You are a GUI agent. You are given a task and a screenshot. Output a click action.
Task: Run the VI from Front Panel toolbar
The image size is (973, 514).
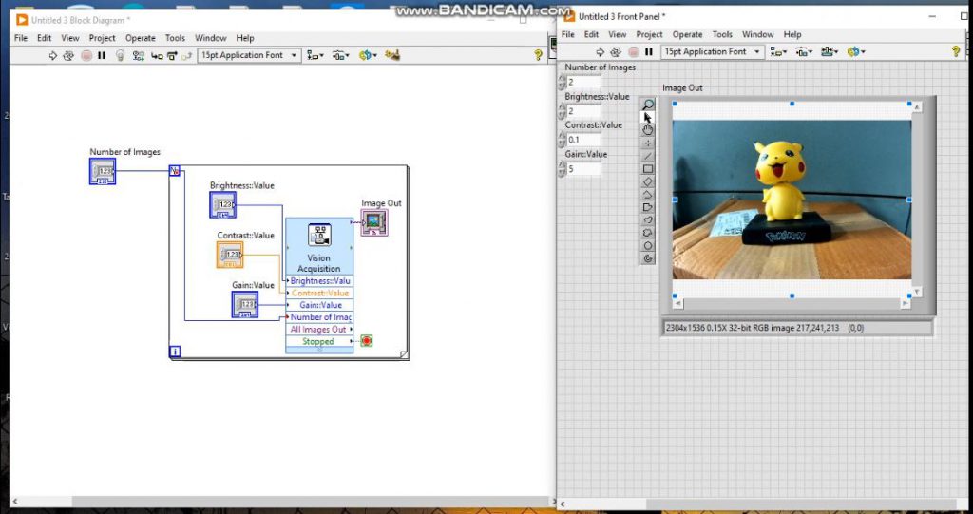[x=601, y=52]
